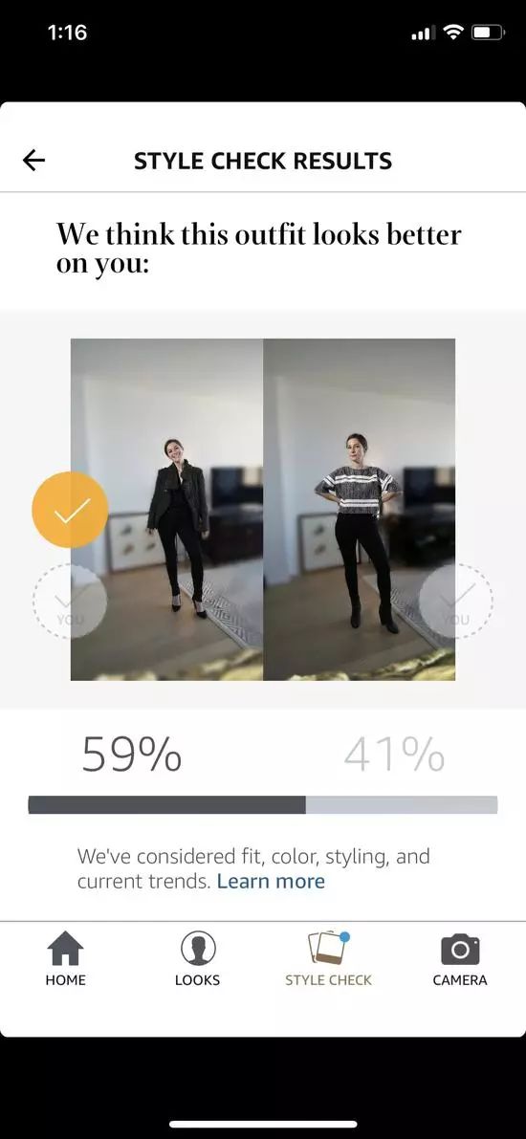Open the Home tab house icon
The width and height of the screenshot is (526, 1139).
65,948
